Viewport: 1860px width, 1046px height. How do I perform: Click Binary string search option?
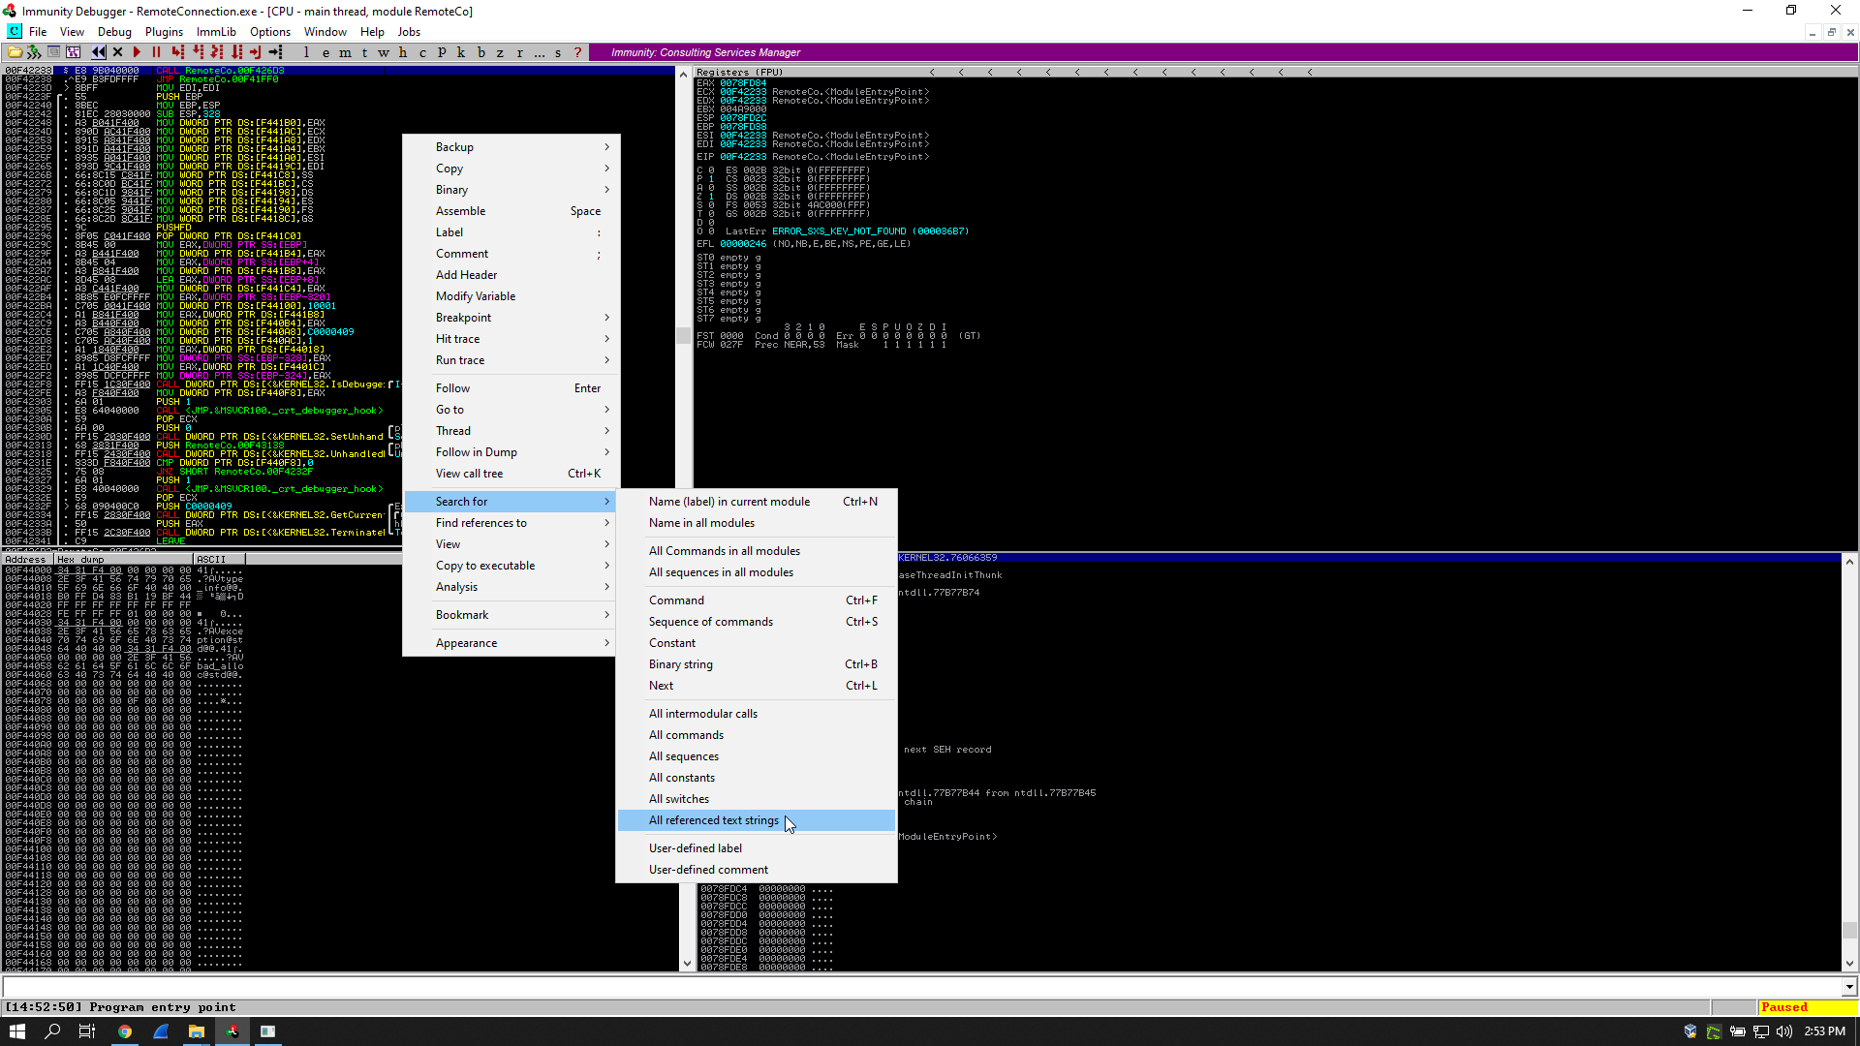pyautogui.click(x=680, y=664)
